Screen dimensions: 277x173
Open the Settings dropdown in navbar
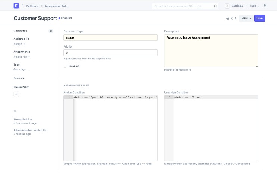click(x=239, y=6)
